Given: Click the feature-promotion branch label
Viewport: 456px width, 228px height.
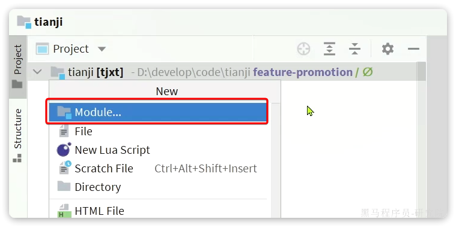Looking at the screenshot, I should pos(303,72).
